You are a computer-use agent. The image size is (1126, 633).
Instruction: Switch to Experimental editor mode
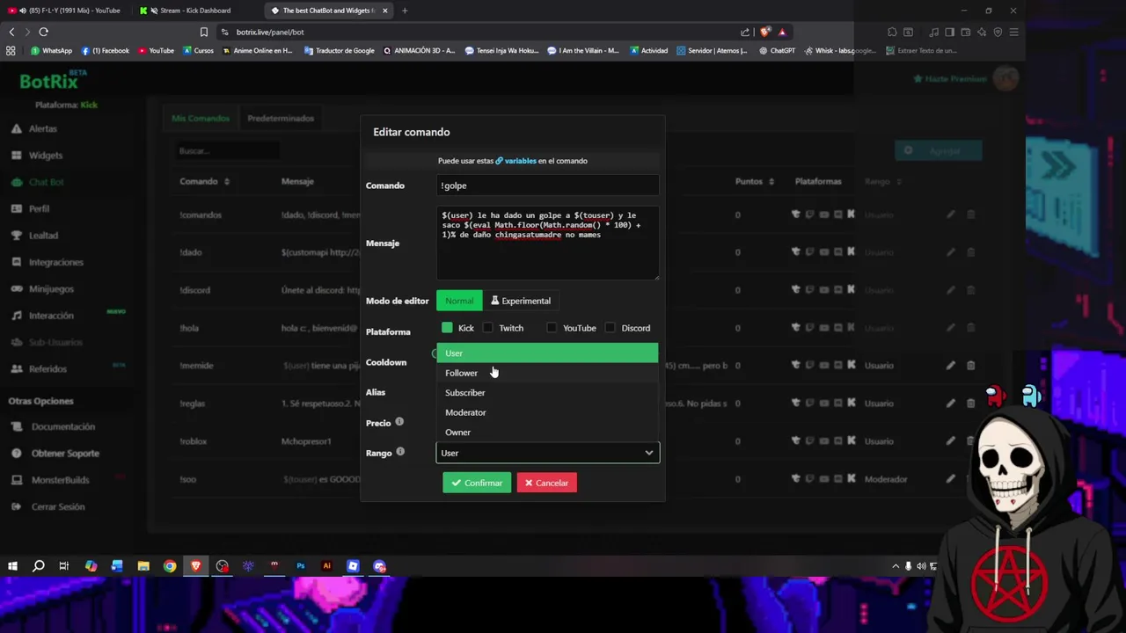521,301
